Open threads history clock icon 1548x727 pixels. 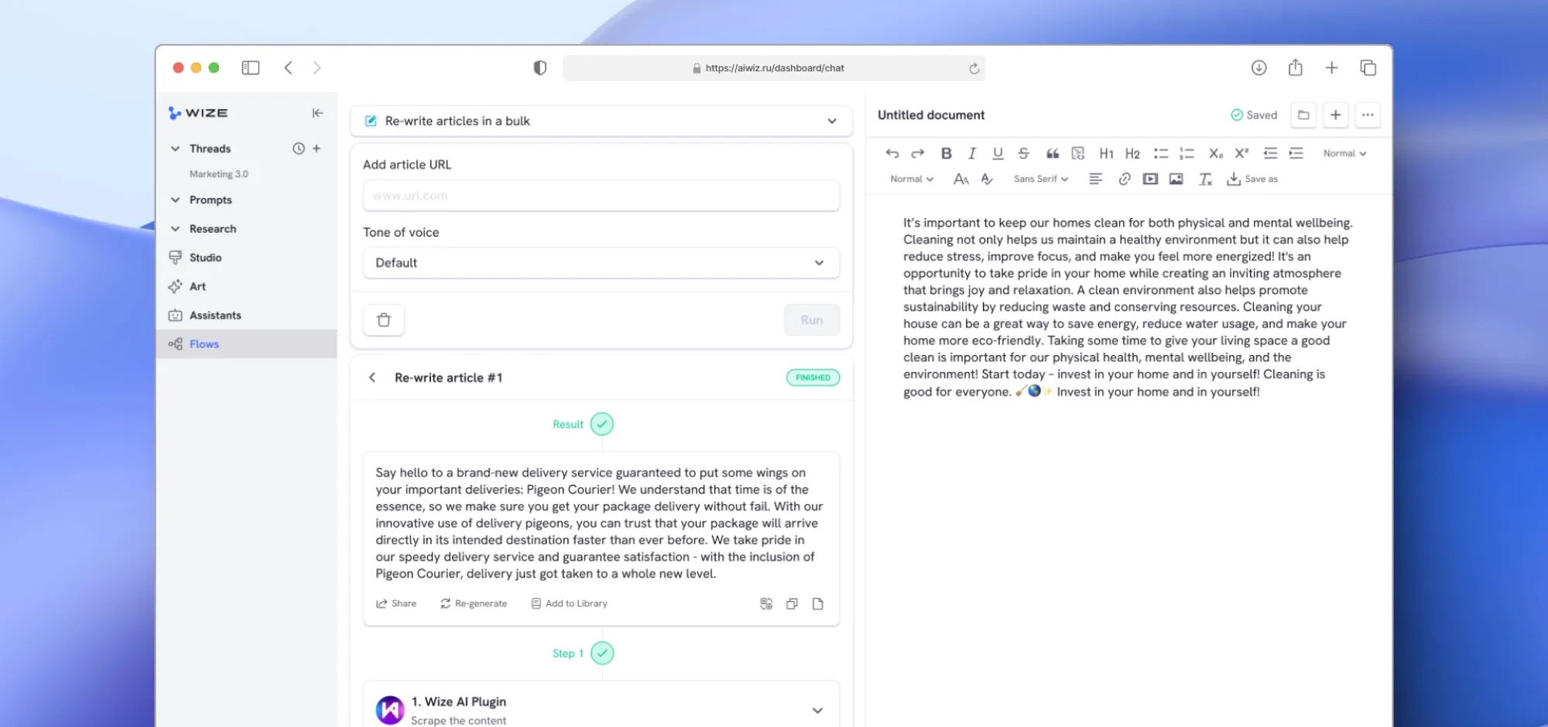(x=299, y=148)
